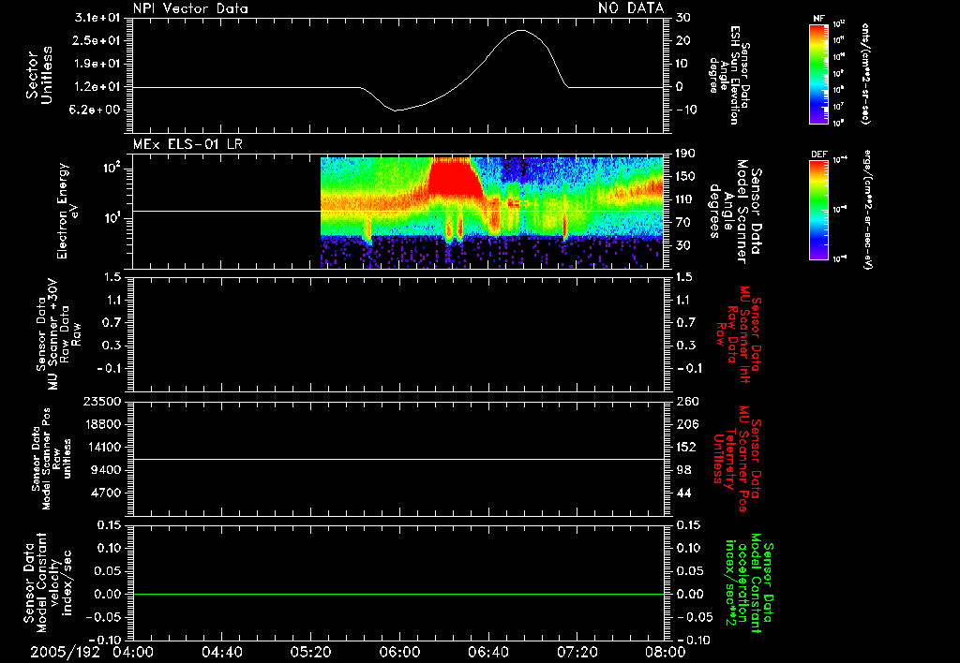Click the 'MU Scanner +30V Raw Data' axis label
Image resolution: width=960 pixels, height=663 pixels.
coord(59,334)
